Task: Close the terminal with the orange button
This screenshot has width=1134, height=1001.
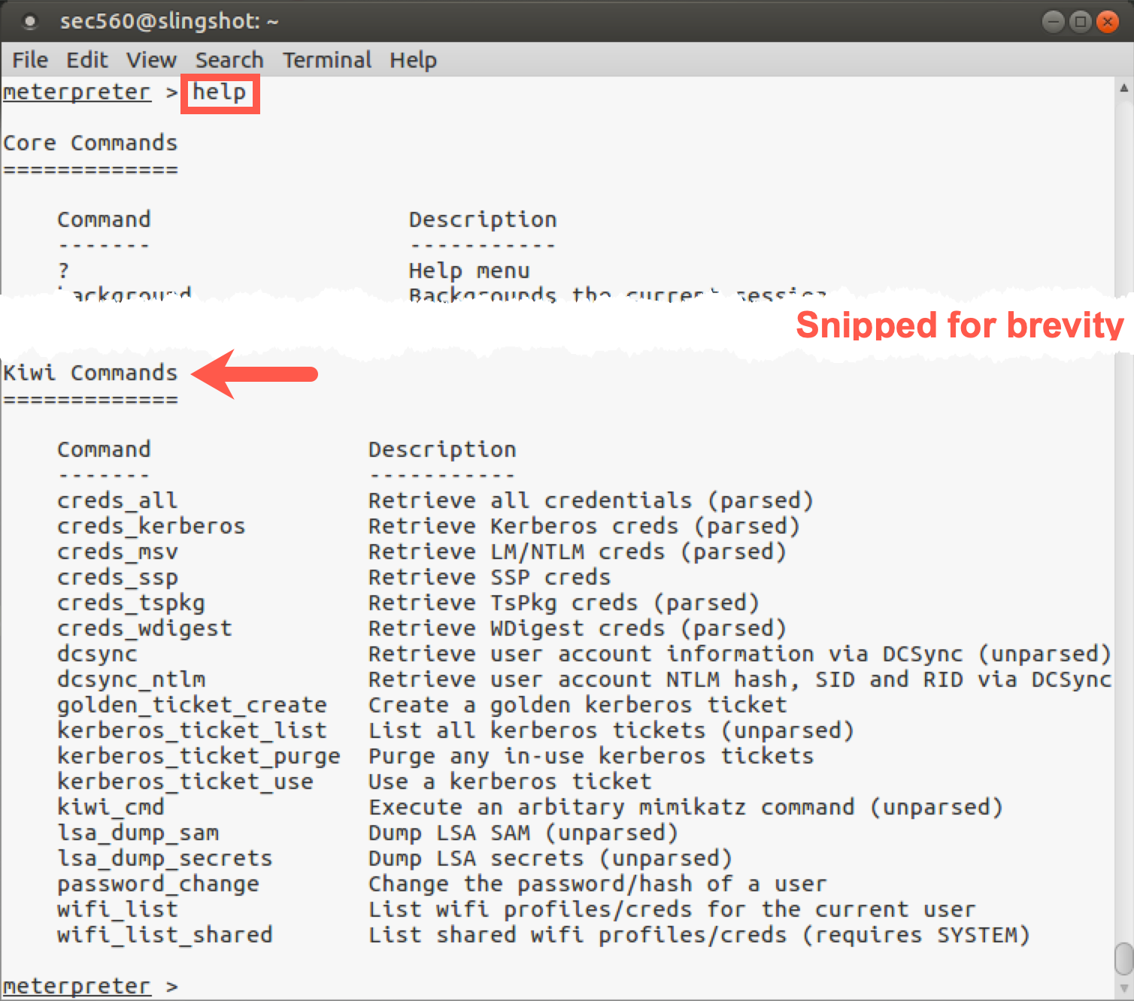Action: pyautogui.click(x=1107, y=22)
